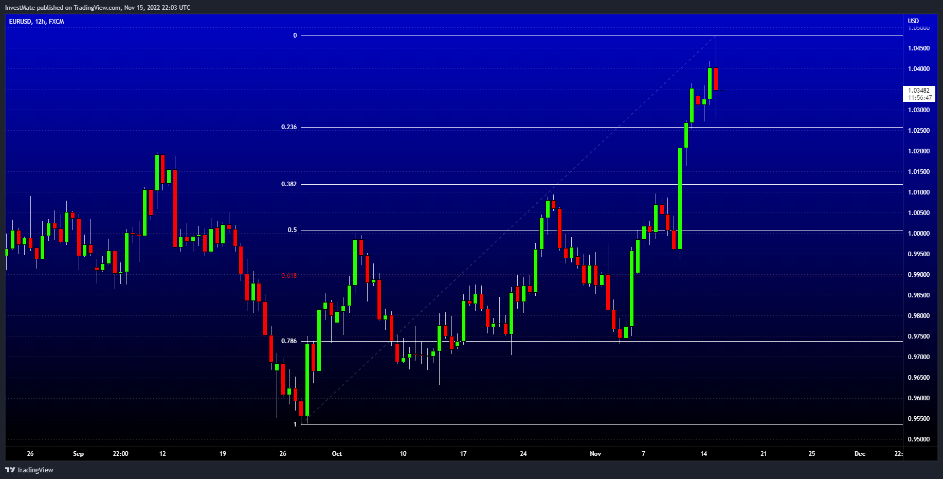This screenshot has width=943, height=479.
Task: Click the current price tag 1.03482
Action: click(x=919, y=91)
